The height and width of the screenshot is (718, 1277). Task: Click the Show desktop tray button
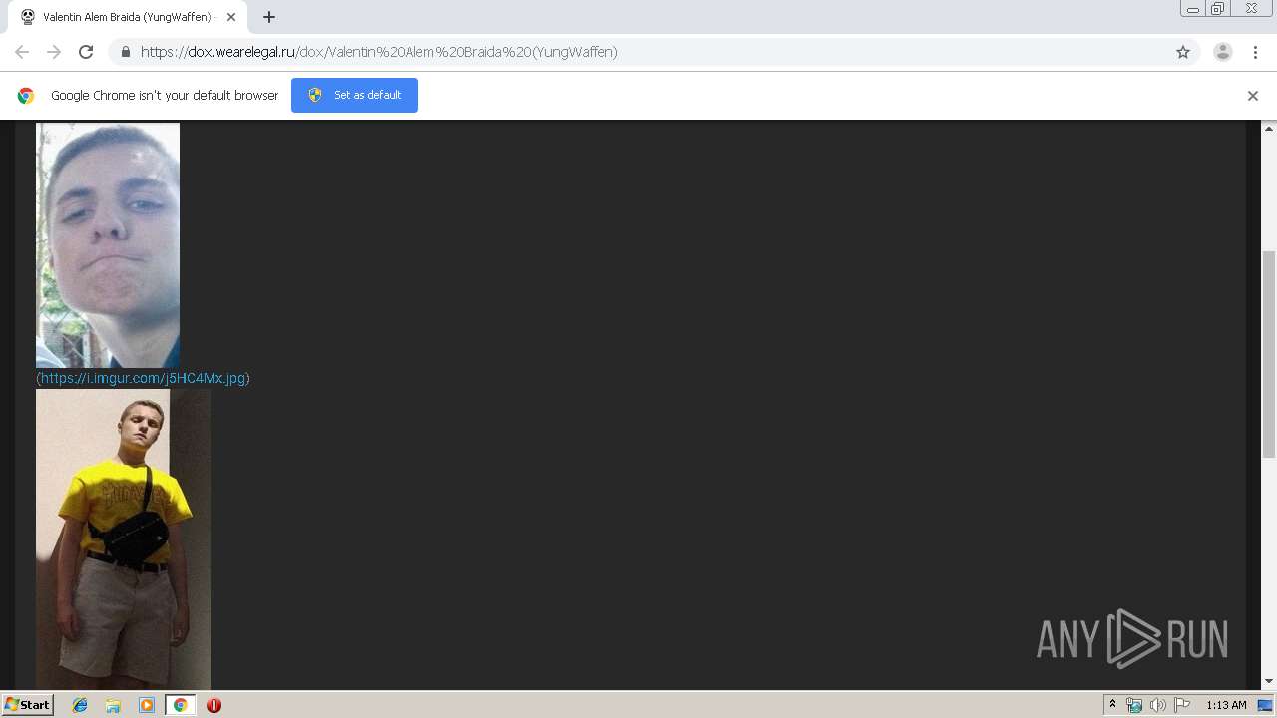[1266, 705]
